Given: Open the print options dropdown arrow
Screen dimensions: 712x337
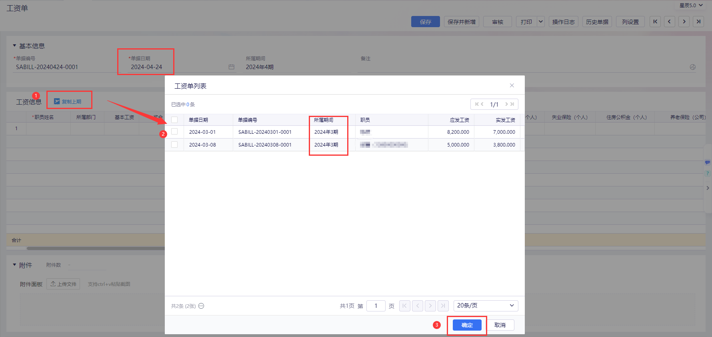Looking at the screenshot, I should pyautogui.click(x=541, y=22).
